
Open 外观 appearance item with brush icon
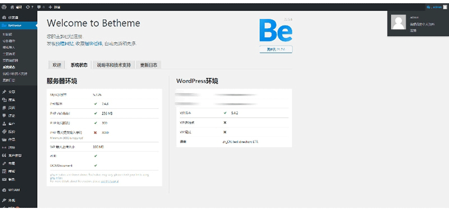[19, 200]
